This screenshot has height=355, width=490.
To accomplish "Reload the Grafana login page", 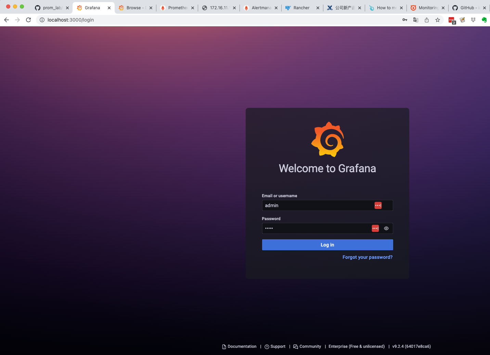I will (28, 20).
